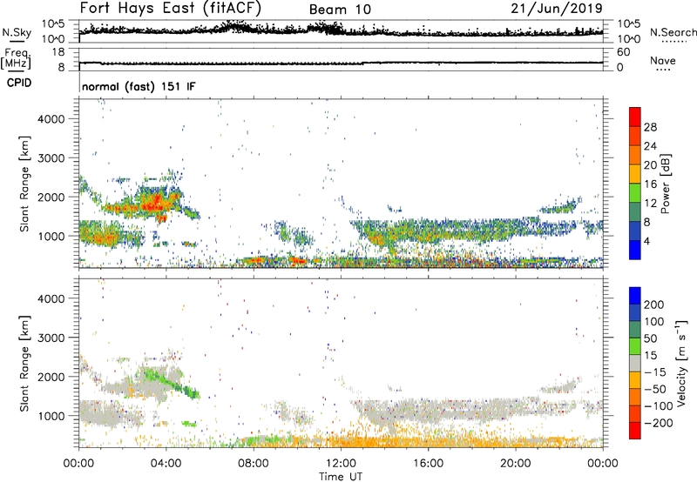This screenshot has width=697, height=482.
Task: Click the "12:00" time tick label
Action: pyautogui.click(x=341, y=464)
